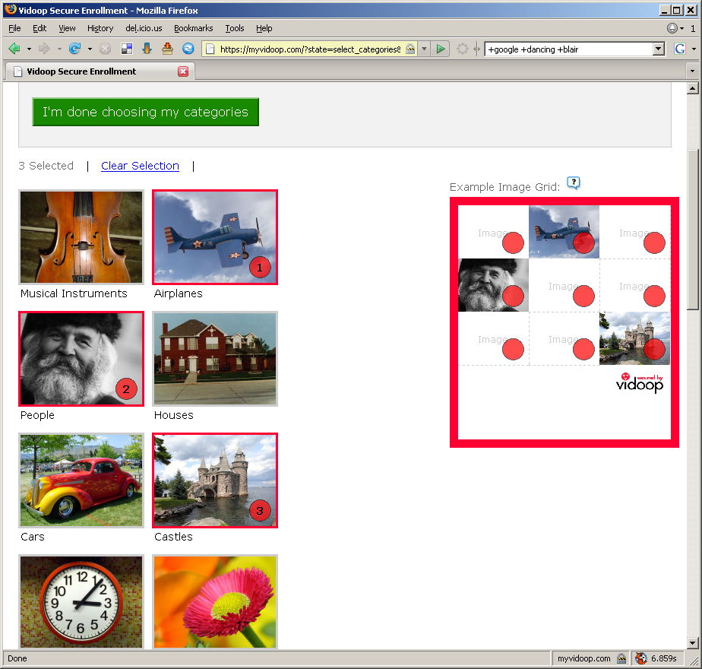Image resolution: width=702 pixels, height=669 pixels.
Task: Click the del.icio.us tag stamp icon
Action: pyautogui.click(x=167, y=49)
